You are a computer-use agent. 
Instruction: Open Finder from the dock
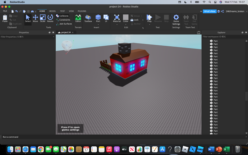10,149
